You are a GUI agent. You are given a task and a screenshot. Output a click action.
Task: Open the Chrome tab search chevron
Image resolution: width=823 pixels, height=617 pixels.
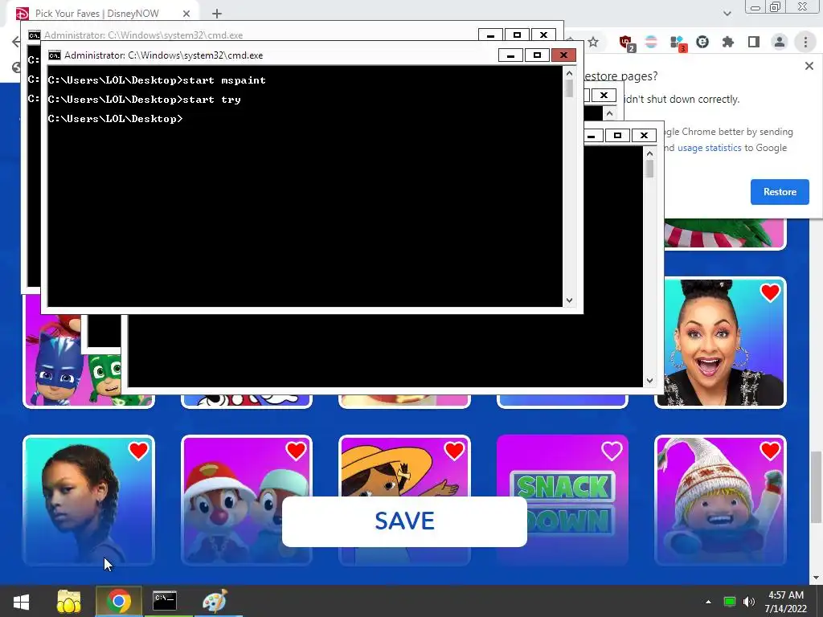point(727,14)
